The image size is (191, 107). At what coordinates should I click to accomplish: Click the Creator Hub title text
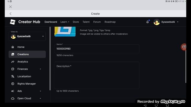click(x=29, y=22)
